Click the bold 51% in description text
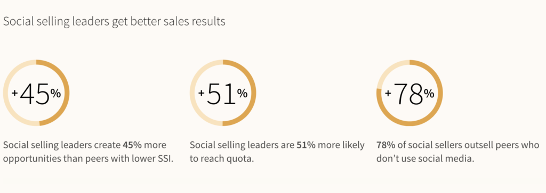This screenshot has width=546, height=193. (x=306, y=145)
